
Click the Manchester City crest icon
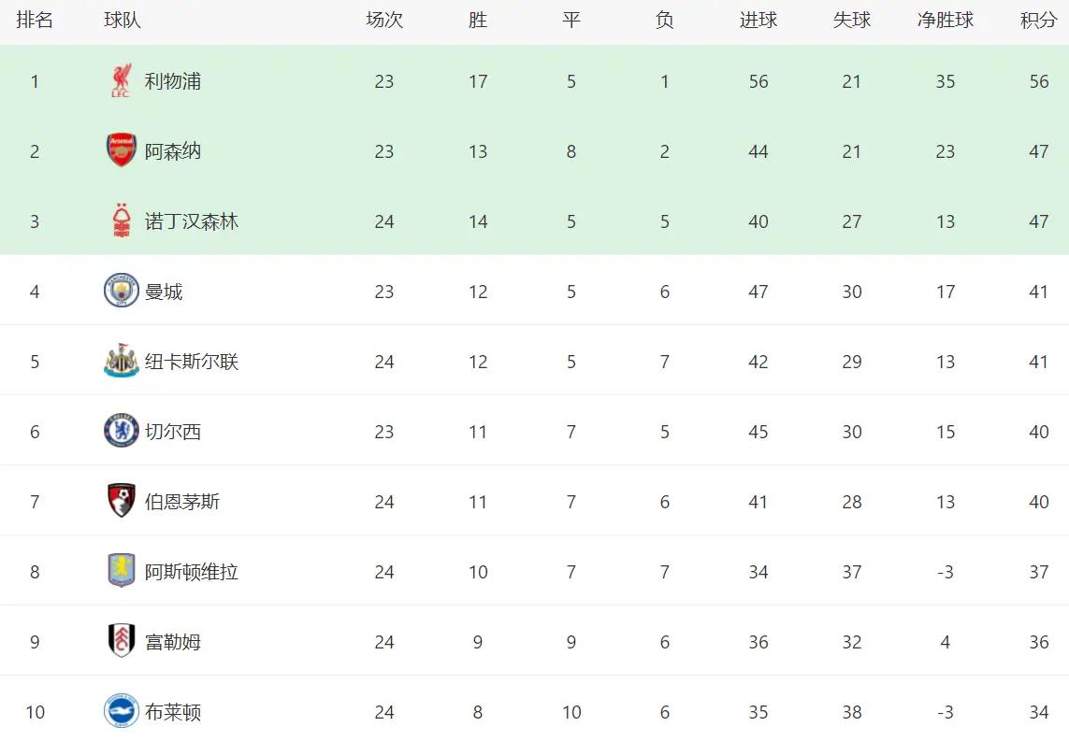point(122,292)
